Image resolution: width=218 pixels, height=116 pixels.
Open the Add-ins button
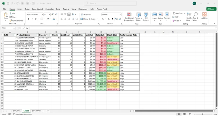click(x=205, y=15)
